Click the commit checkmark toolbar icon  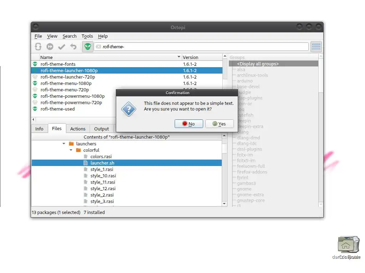coord(62,47)
